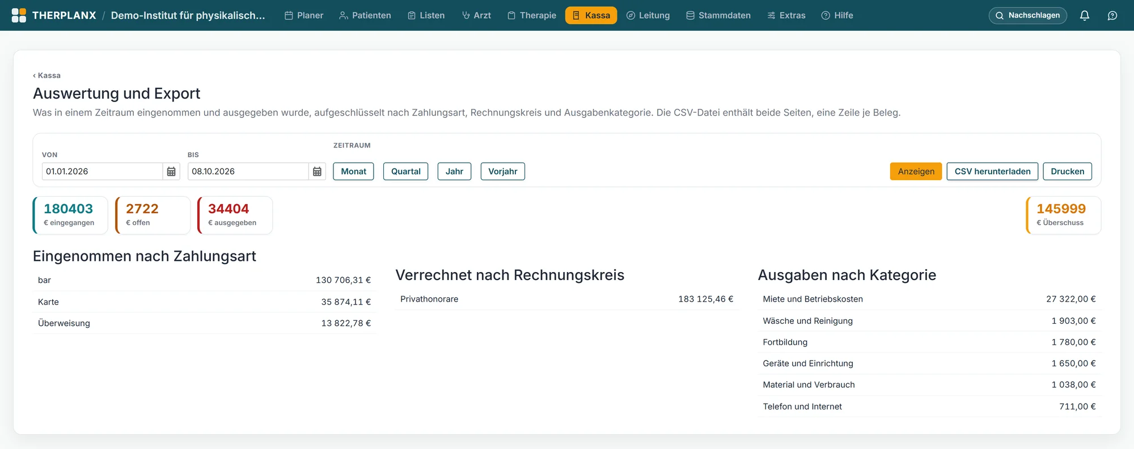1134x449 pixels.
Task: Select 'Wäsche und Reinigung' row
Action: 929,321
